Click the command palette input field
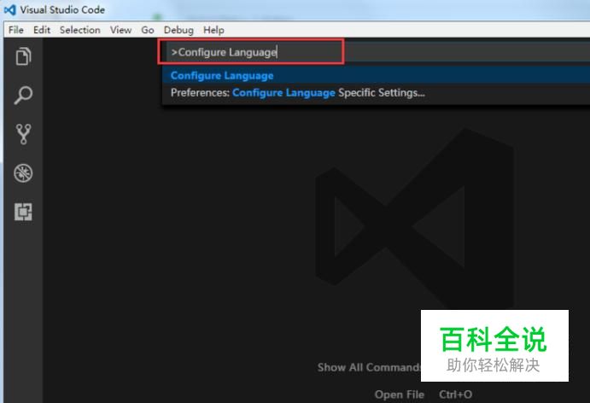 [378, 52]
